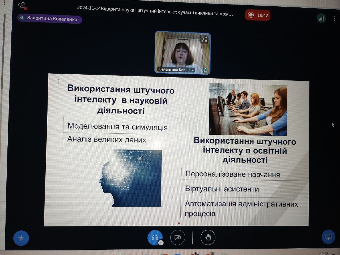Screen dimensions: 340x255
Task: Toggle the presentation view button at bottom right
Action: click(328, 237)
